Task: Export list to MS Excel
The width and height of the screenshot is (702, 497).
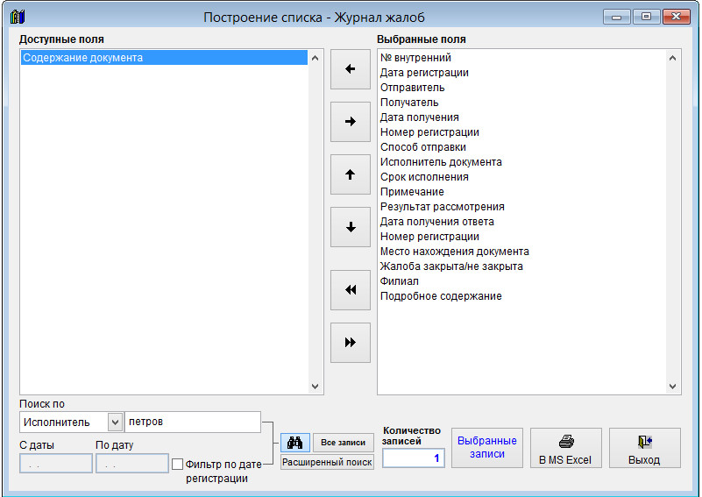Action: (x=566, y=448)
